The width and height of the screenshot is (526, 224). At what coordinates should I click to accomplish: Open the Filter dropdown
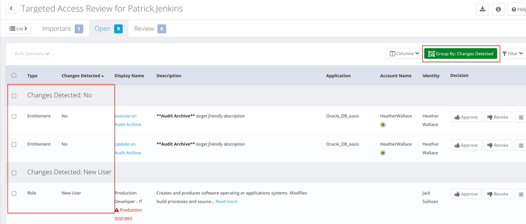512,54
